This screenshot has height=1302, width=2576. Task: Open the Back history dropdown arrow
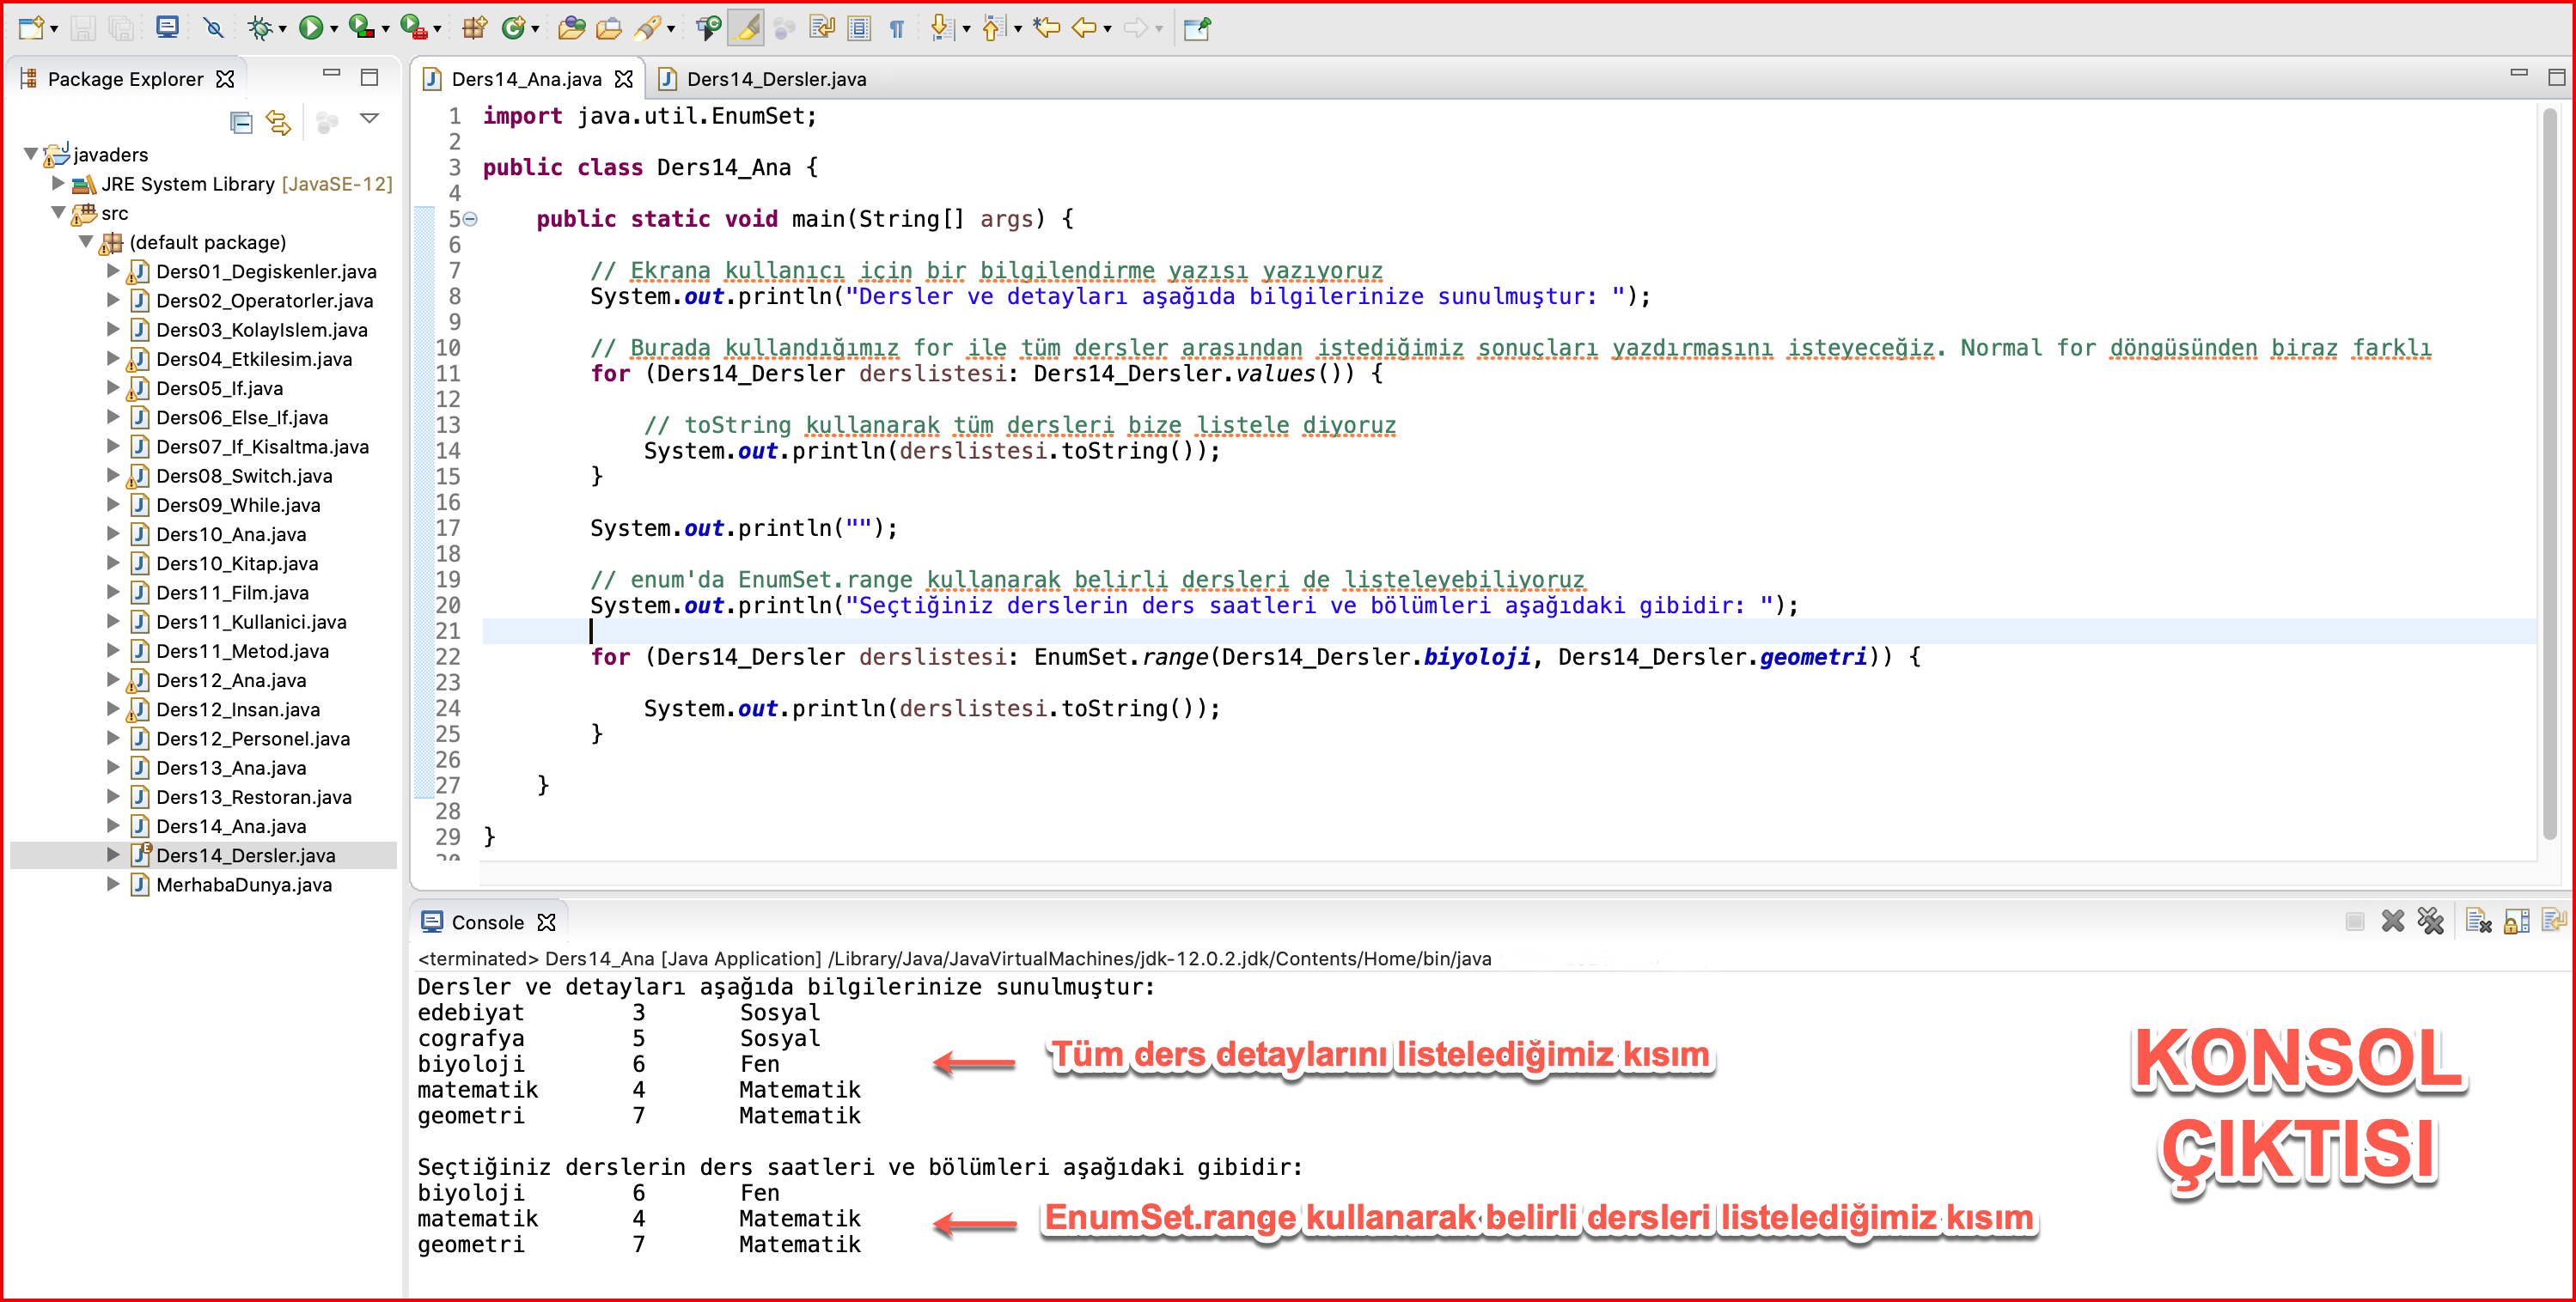[1108, 30]
